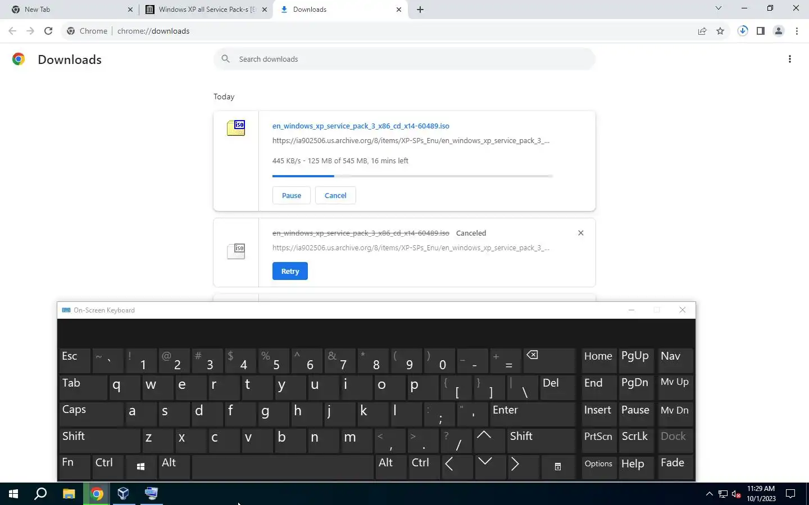Toggle Caps key on On-Screen Keyboard
This screenshot has height=505, width=809.
(91, 414)
